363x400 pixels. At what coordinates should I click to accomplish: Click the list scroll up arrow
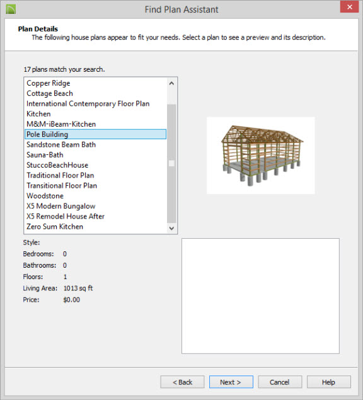171,83
